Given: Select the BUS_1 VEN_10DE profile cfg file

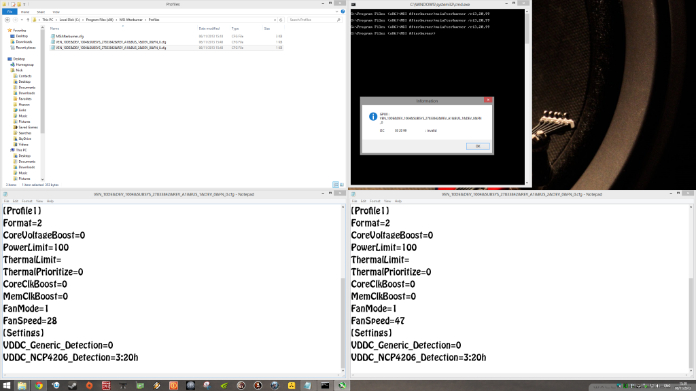Looking at the screenshot, I should coord(111,42).
